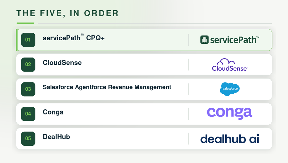Select the 05 number badge
The width and height of the screenshot is (288, 163).
28,139
